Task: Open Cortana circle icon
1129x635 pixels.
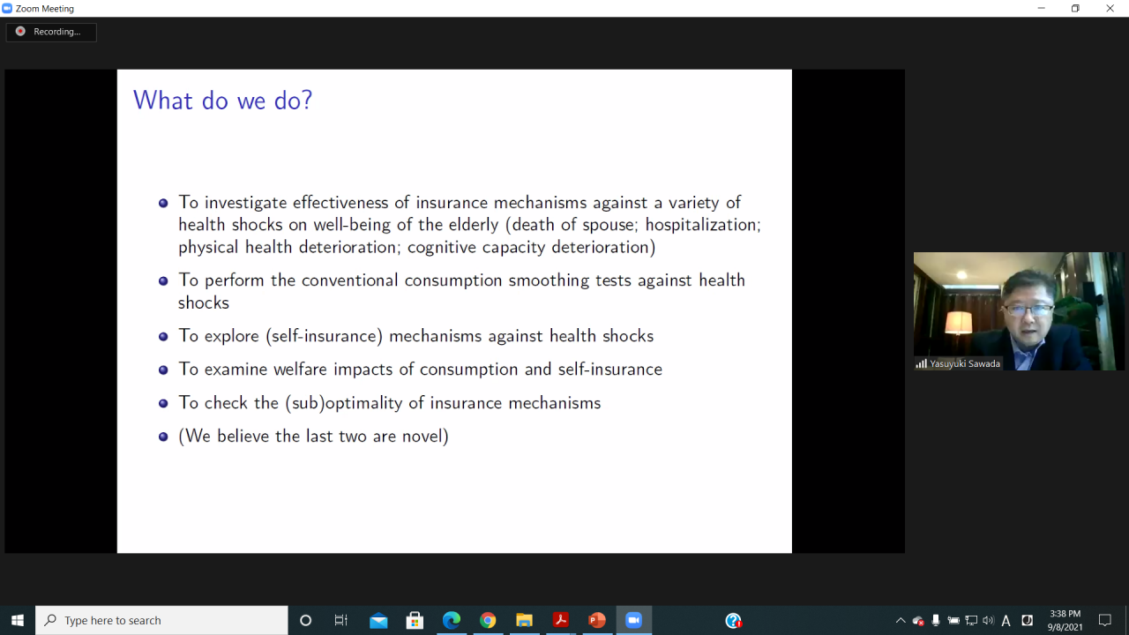Action: 306,620
